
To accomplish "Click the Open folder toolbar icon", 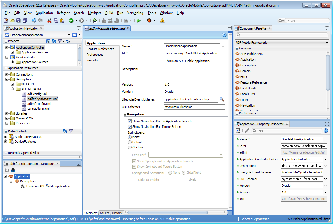I will [x=12, y=21].
